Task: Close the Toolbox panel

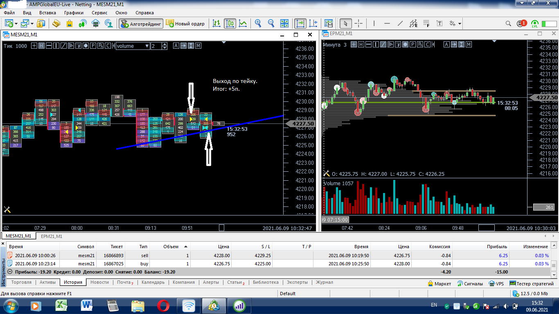Action: [3, 244]
